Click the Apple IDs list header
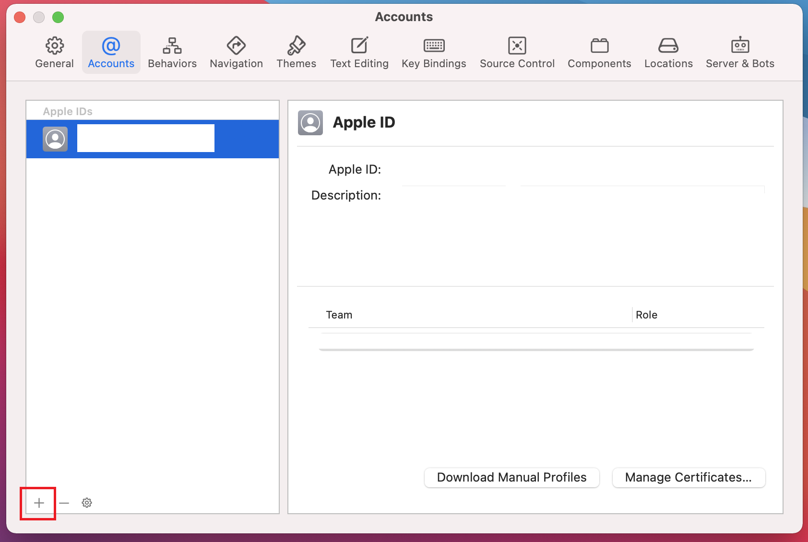Screen dimensions: 808x542 [68, 111]
